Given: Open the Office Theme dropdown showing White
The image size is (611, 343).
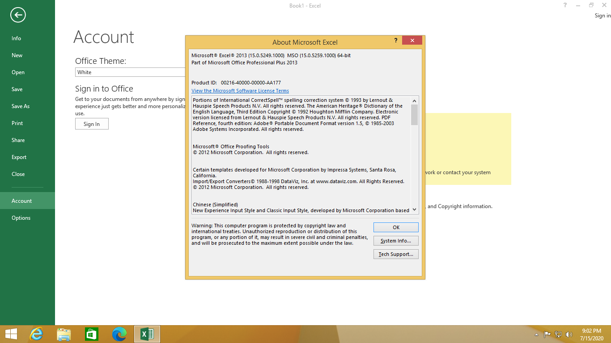Looking at the screenshot, I should (x=130, y=72).
